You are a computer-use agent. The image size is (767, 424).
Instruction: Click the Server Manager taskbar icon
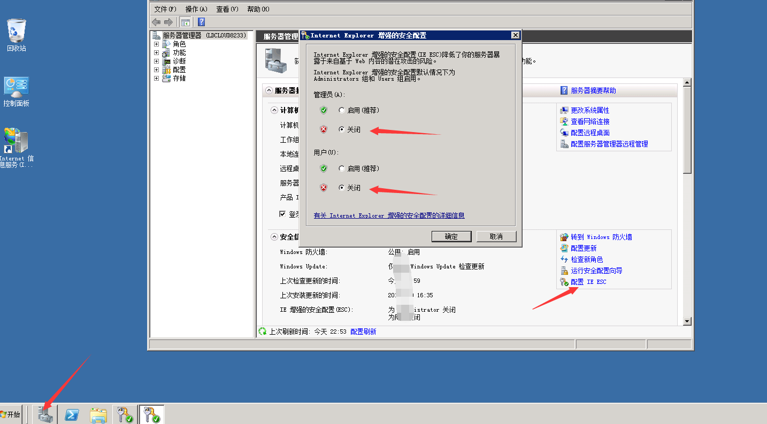point(45,414)
